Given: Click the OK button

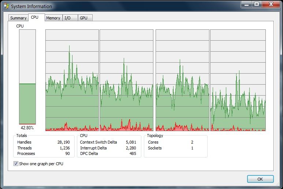Looking at the screenshot, I should click(260, 179).
